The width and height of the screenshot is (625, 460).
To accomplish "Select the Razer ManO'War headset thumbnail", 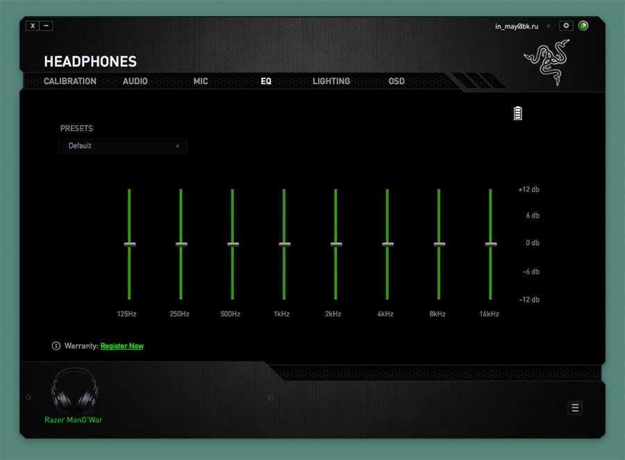I will click(x=72, y=391).
